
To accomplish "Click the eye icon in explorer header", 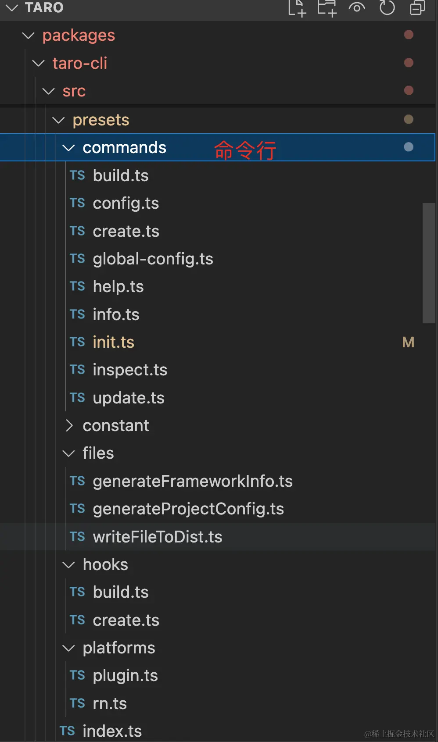I will [x=357, y=7].
